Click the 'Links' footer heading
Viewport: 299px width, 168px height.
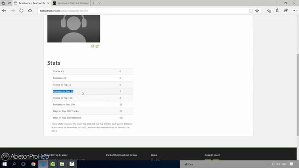point(154,155)
